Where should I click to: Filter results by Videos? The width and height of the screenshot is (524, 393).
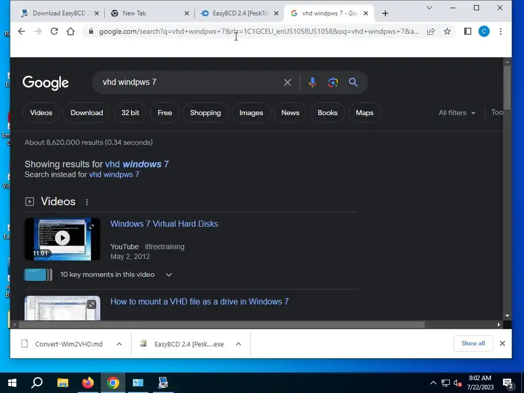41,113
